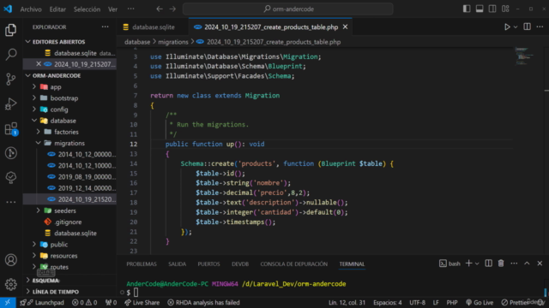Screen dimensions: 549x308
Task: Open the Extensions view icon
Action: [x=11, y=129]
